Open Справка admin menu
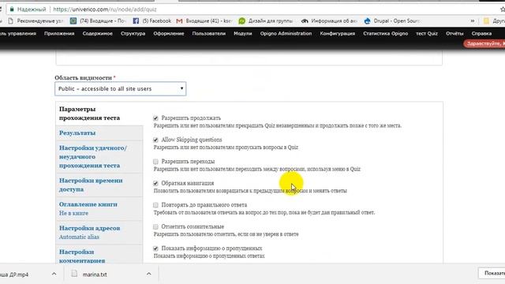505x284 pixels. coord(481,33)
